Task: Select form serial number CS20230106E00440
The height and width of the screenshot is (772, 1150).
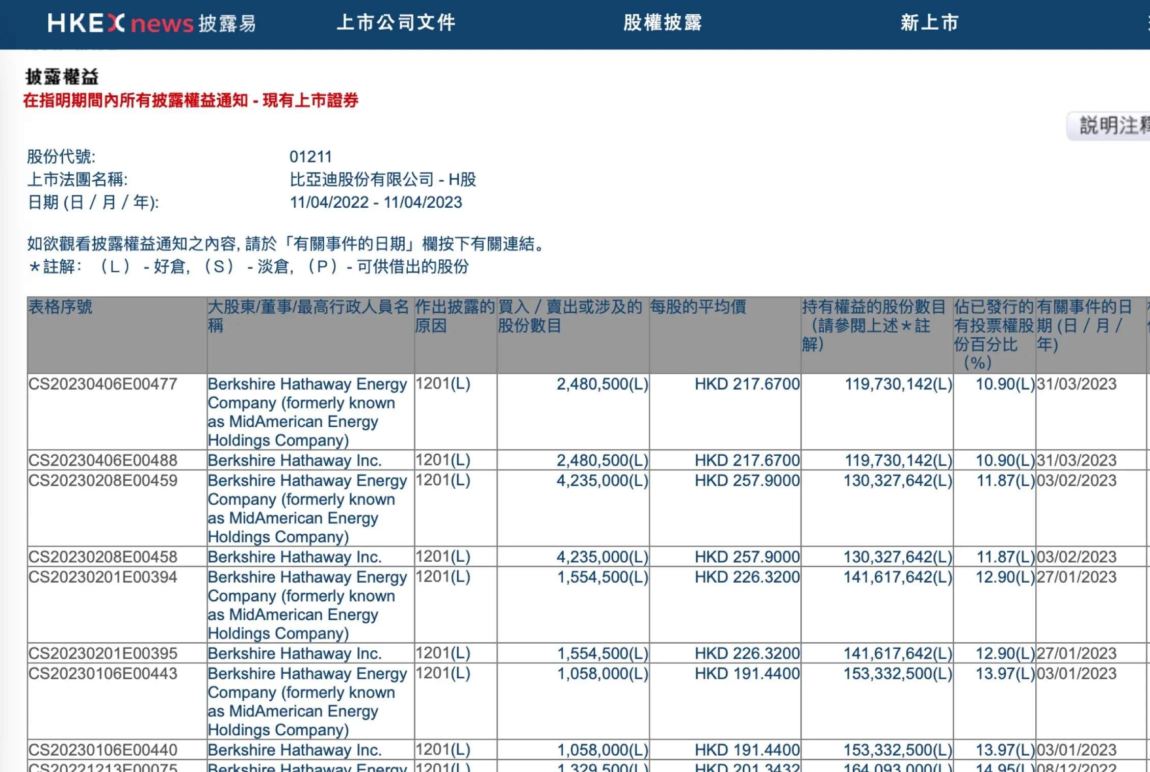Action: click(x=103, y=750)
